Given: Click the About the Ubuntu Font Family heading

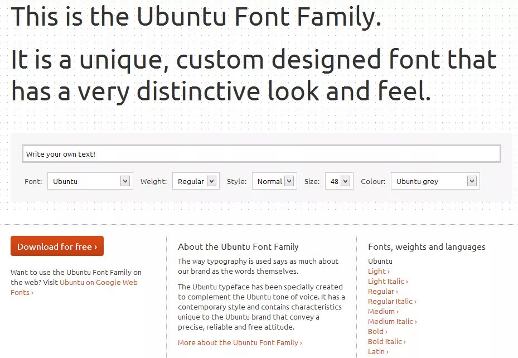Looking at the screenshot, I should pyautogui.click(x=238, y=246).
